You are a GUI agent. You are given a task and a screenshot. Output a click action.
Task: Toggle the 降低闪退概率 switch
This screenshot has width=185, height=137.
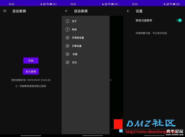[179, 20]
